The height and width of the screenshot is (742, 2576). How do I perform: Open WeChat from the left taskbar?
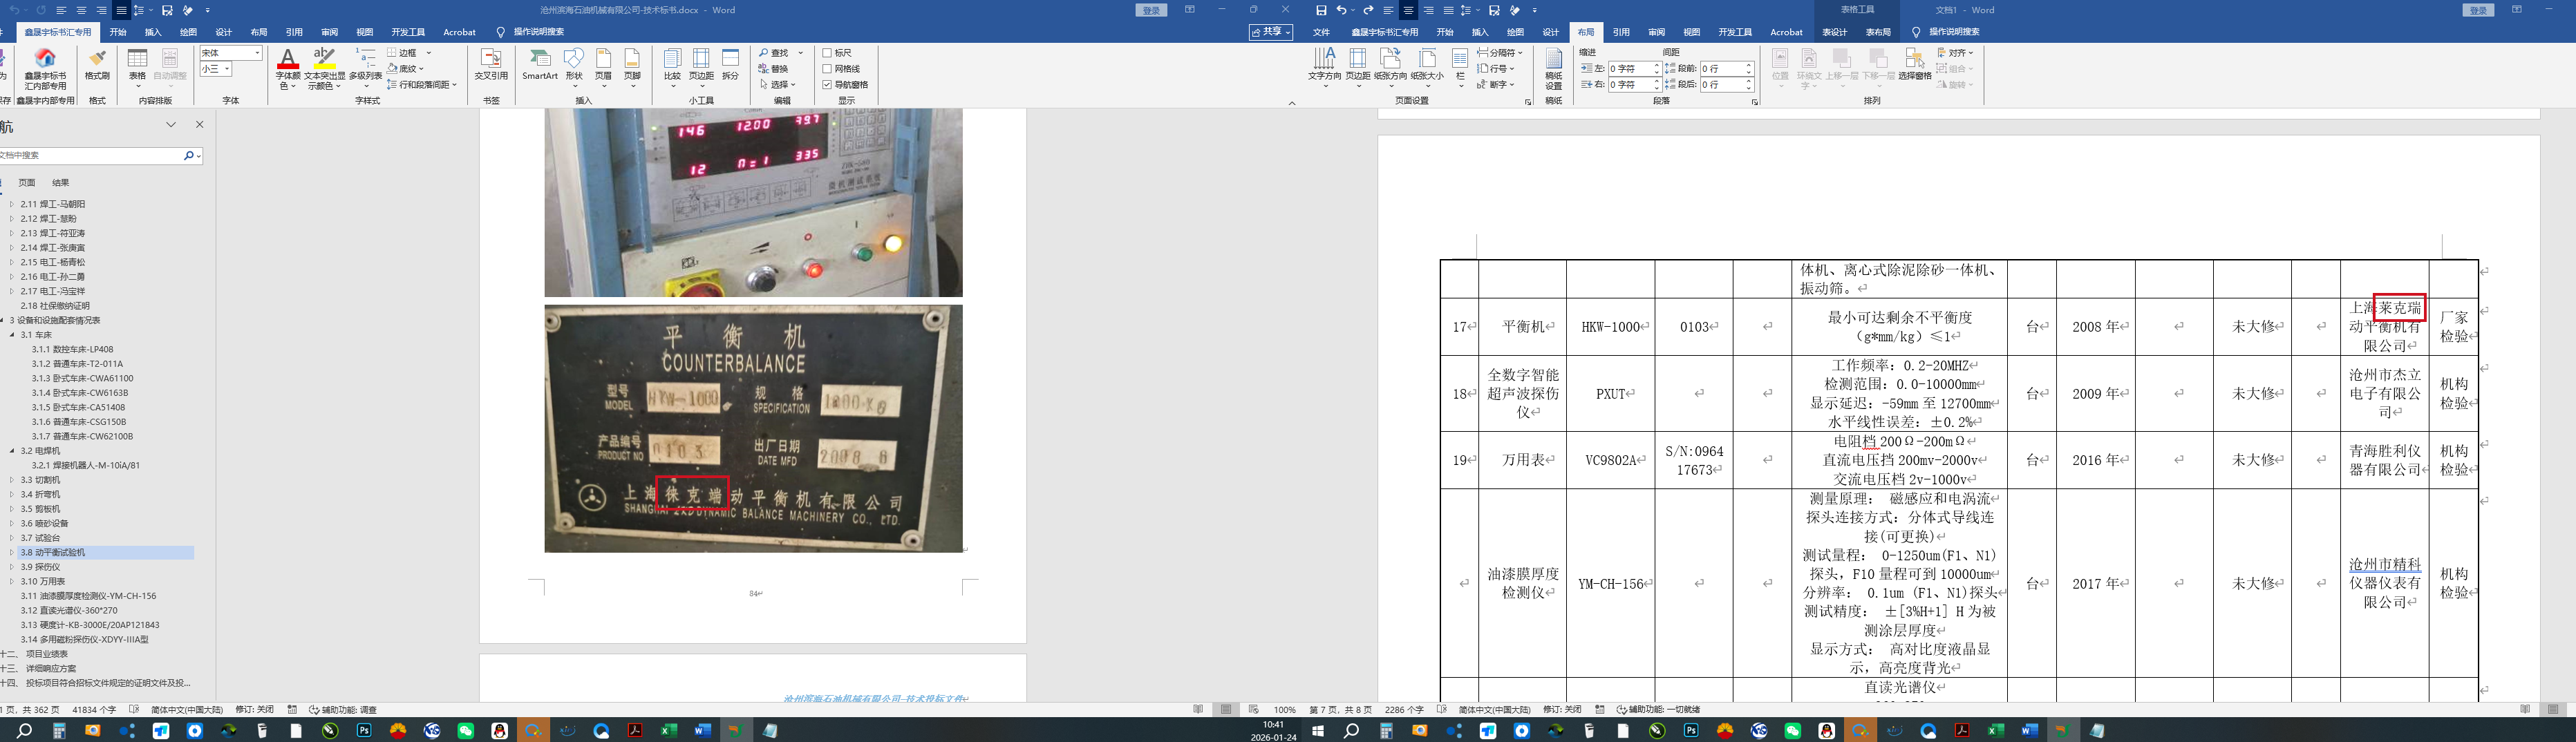point(466,731)
